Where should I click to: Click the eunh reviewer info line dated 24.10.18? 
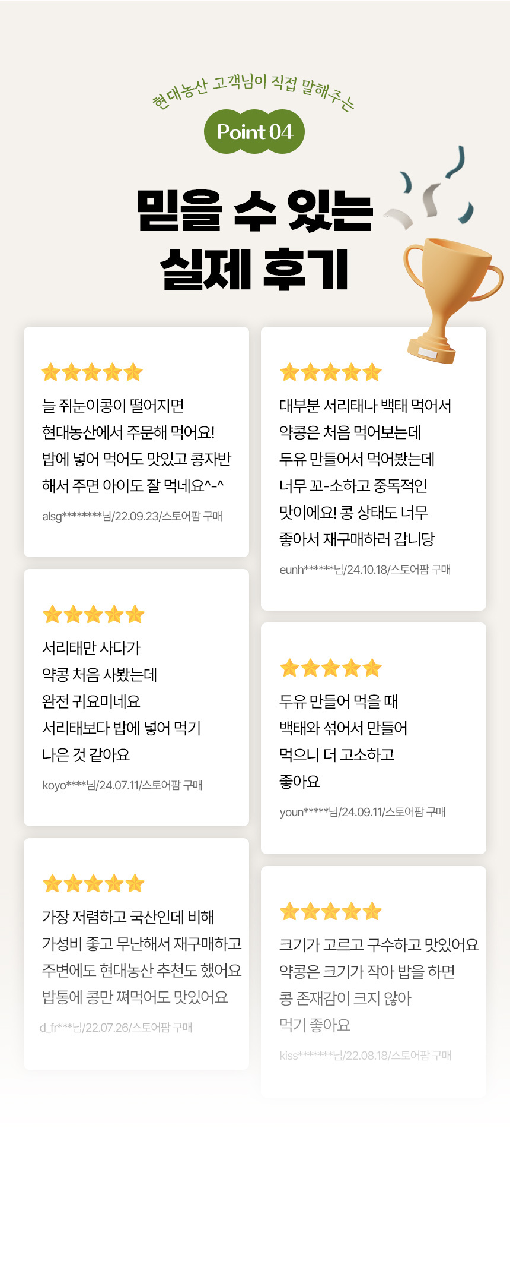tap(365, 570)
